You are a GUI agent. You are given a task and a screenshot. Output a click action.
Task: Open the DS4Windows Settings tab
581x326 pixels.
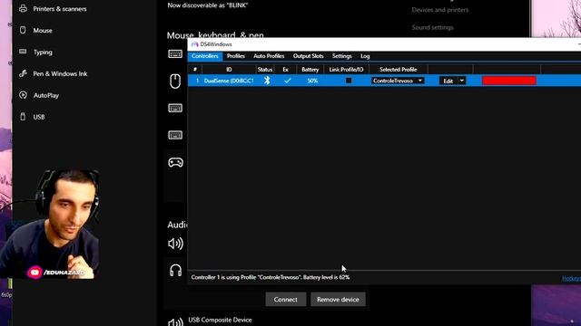(x=341, y=56)
